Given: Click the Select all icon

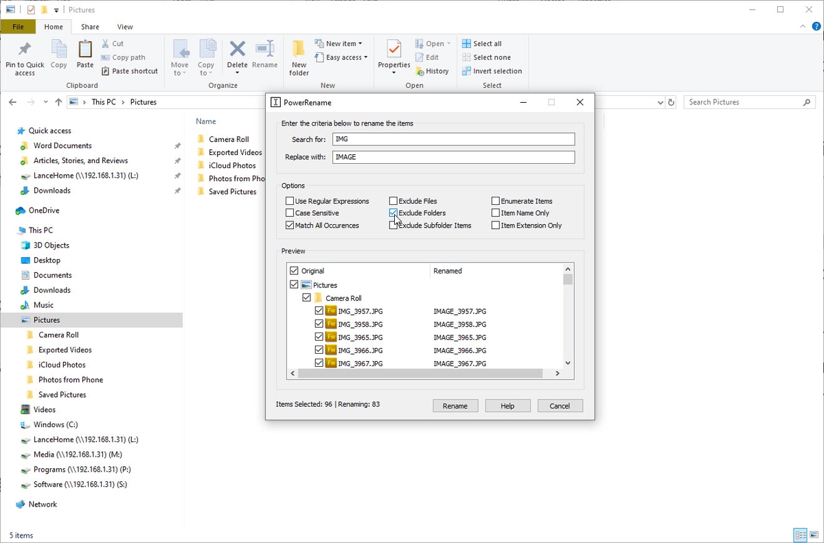Looking at the screenshot, I should [x=467, y=44].
